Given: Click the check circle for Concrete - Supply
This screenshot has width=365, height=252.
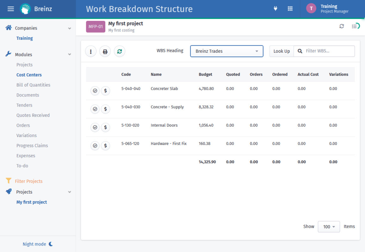Looking at the screenshot, I should pos(95,109).
